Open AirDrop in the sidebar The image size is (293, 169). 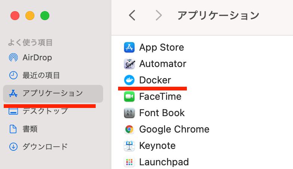(37, 57)
